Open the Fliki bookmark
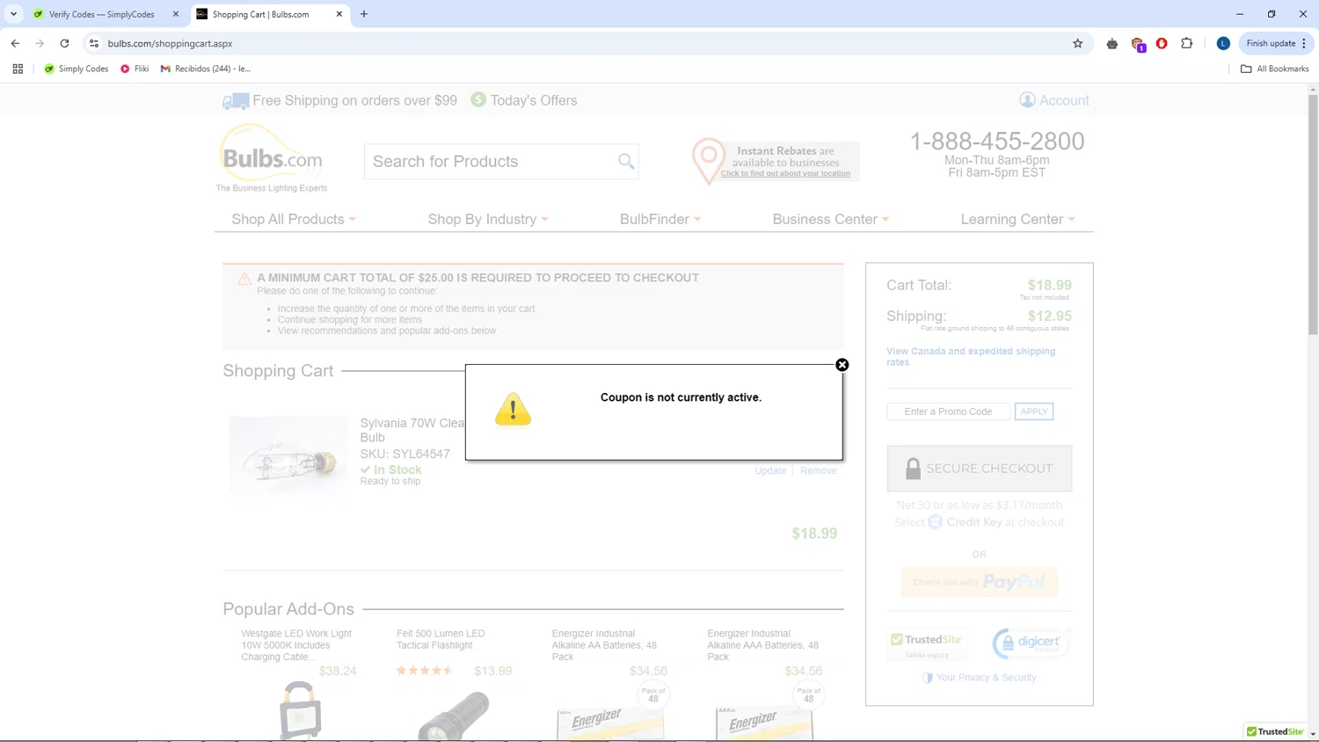 point(135,69)
